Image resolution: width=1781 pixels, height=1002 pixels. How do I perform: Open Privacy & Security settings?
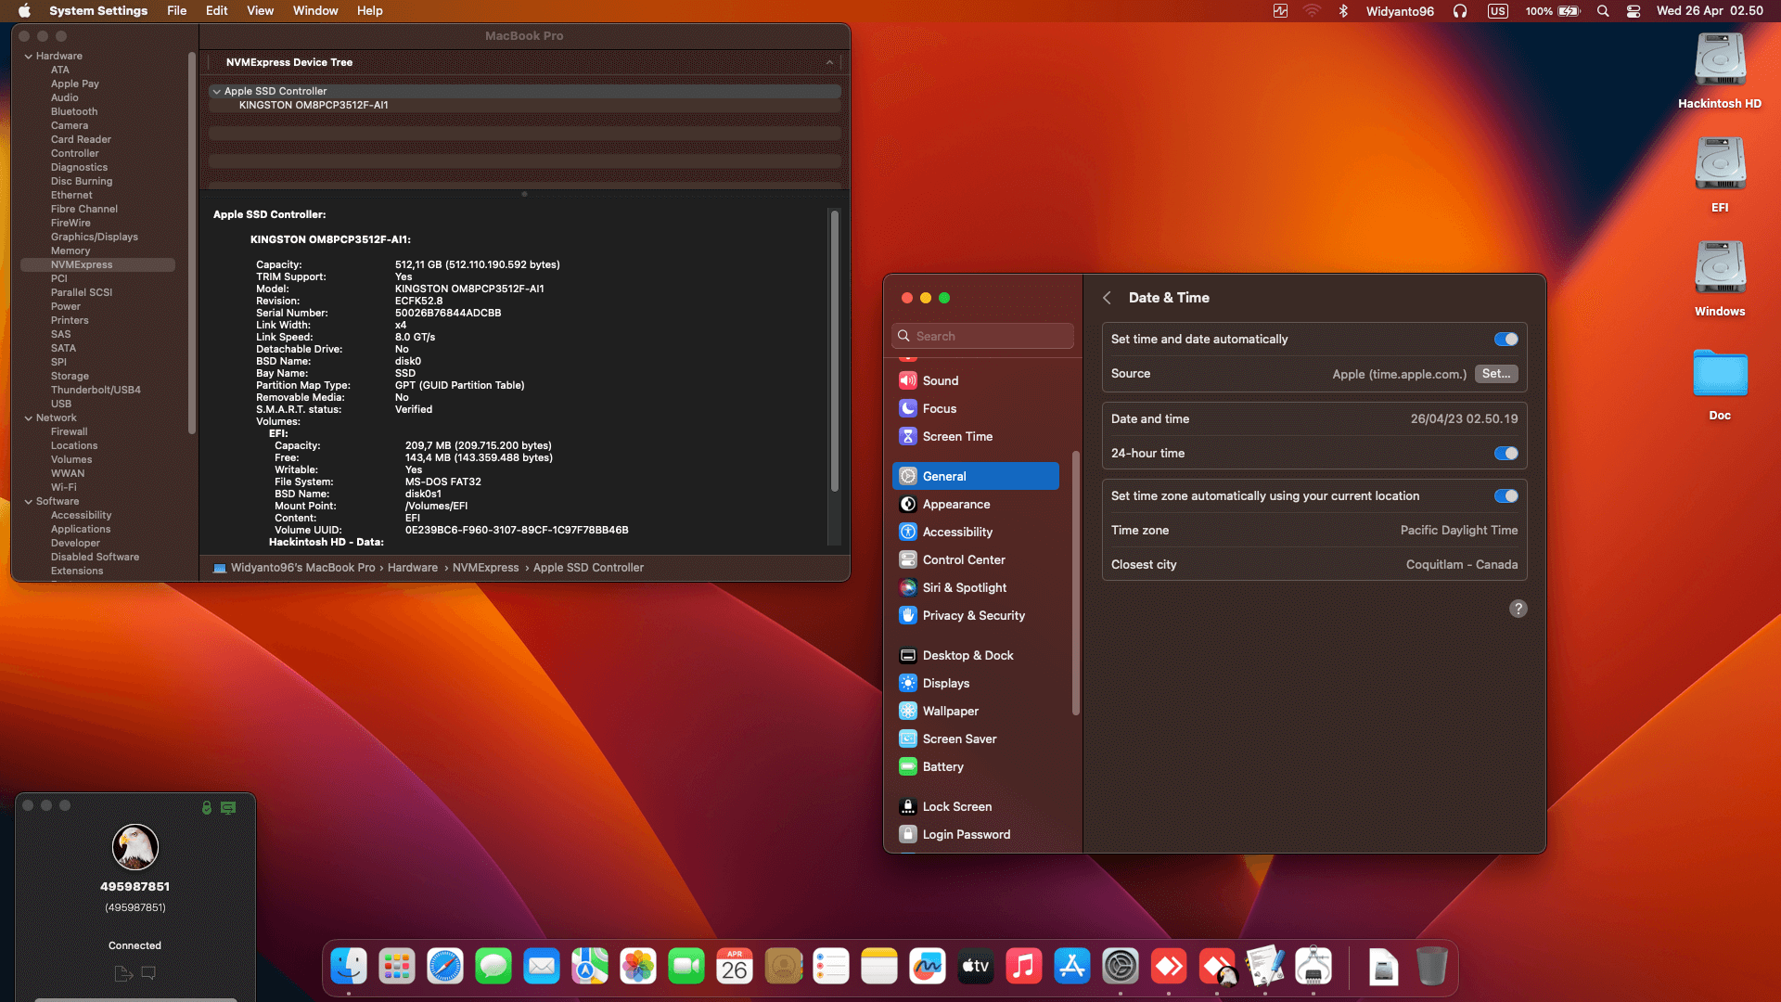[976, 616]
